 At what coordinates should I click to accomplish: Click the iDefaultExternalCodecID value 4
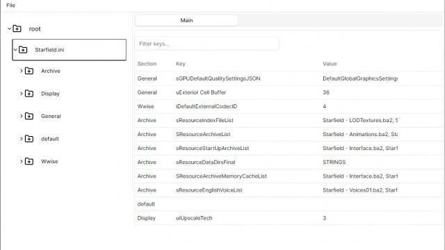click(x=325, y=106)
